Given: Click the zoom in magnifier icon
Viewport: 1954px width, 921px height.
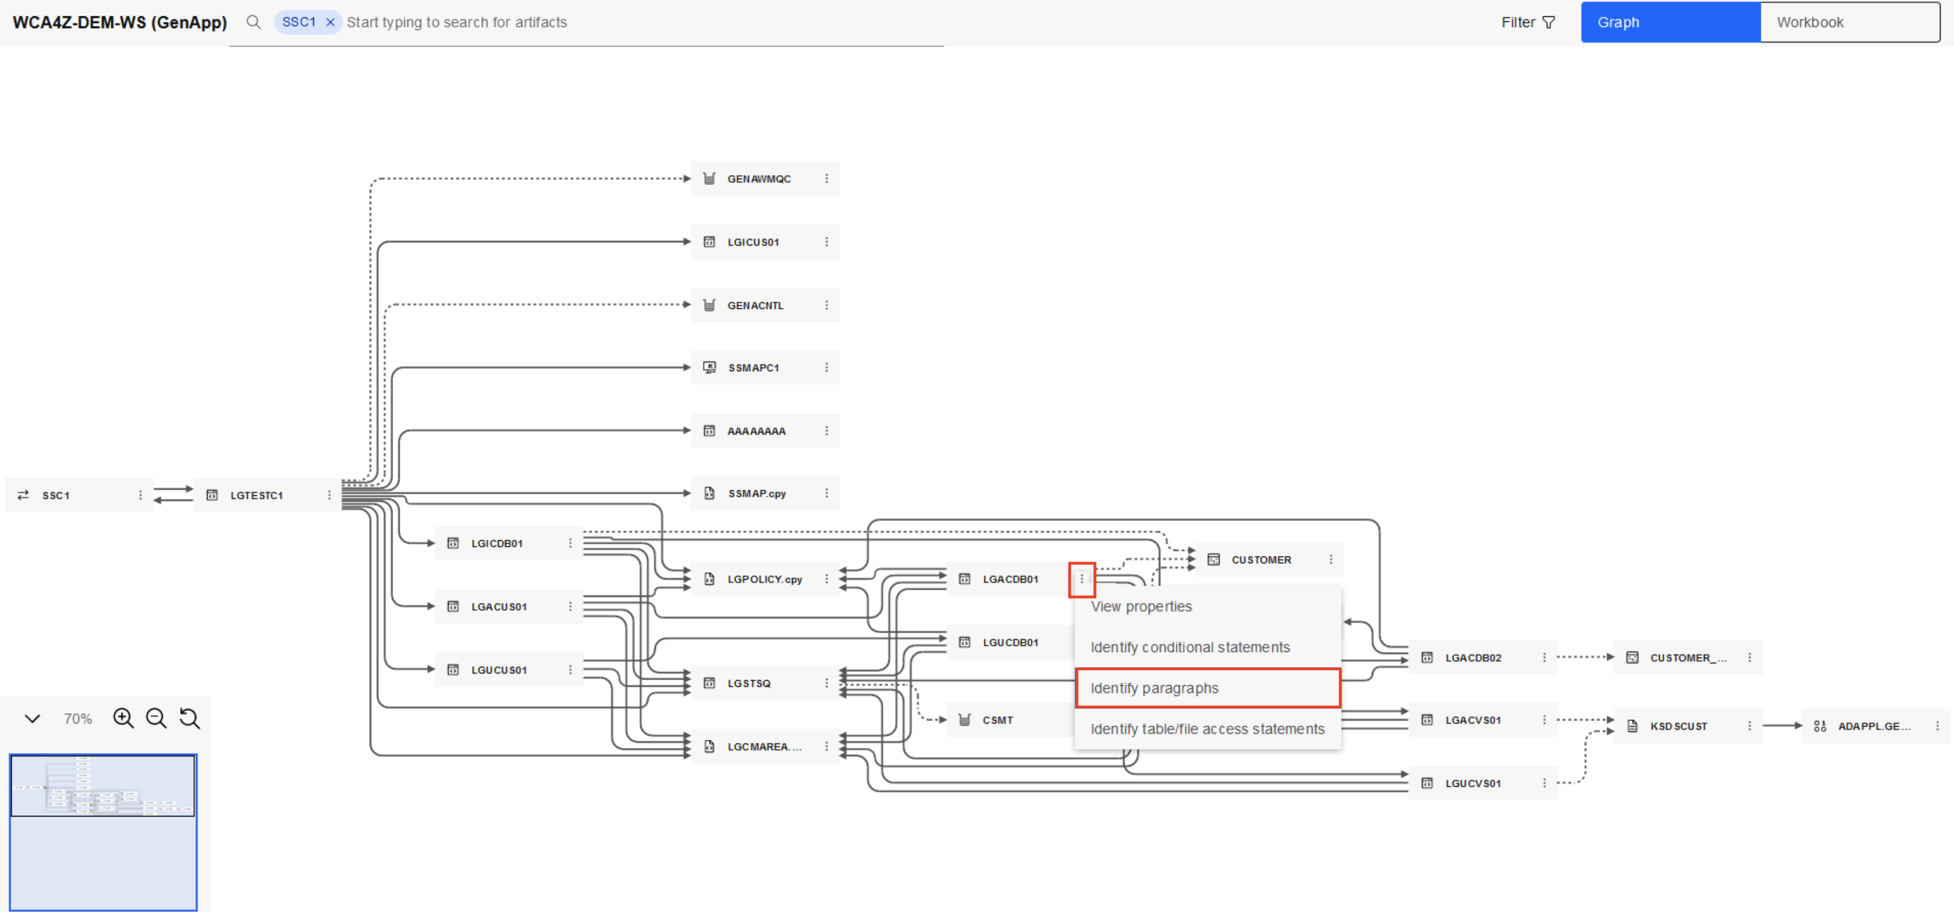Looking at the screenshot, I should coord(123,718).
